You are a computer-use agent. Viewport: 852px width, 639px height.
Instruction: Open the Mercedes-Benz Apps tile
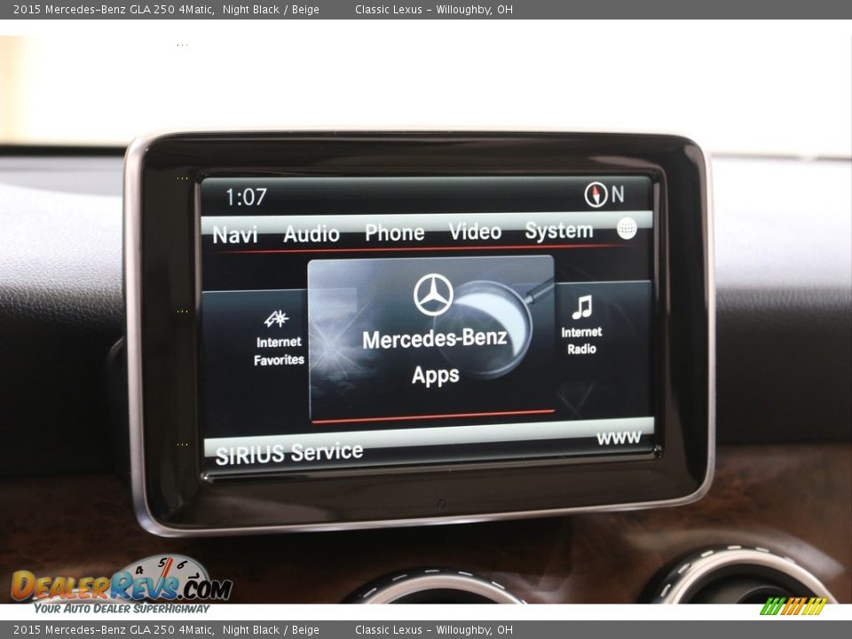click(x=431, y=338)
